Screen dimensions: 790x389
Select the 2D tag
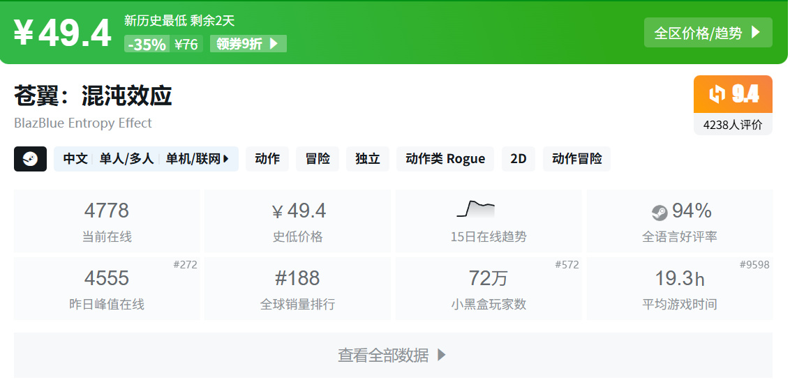click(x=519, y=159)
